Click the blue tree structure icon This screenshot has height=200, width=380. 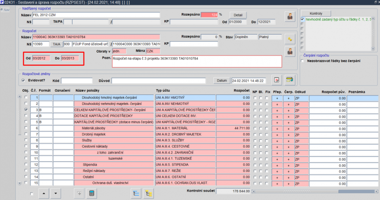(x=136, y=193)
